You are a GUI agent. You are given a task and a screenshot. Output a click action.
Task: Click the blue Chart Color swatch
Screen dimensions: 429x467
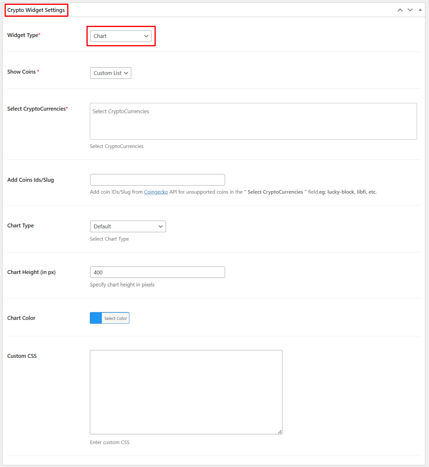(96, 318)
